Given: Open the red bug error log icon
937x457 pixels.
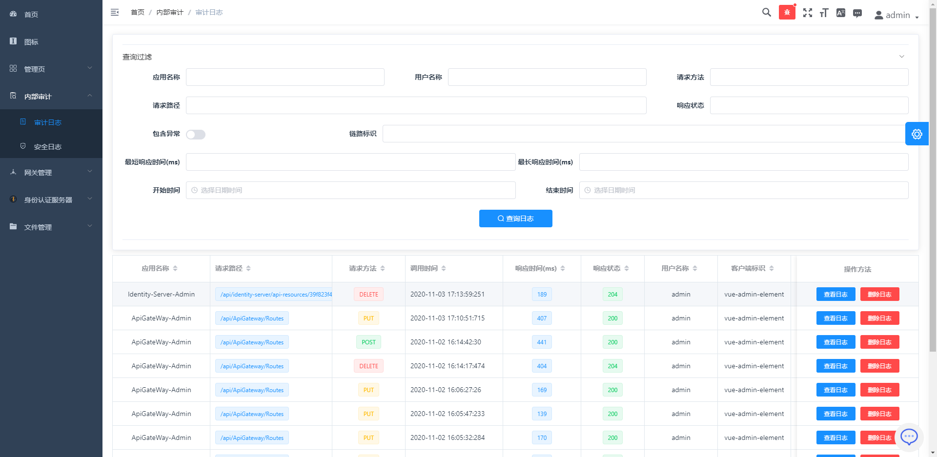Looking at the screenshot, I should click(787, 13).
